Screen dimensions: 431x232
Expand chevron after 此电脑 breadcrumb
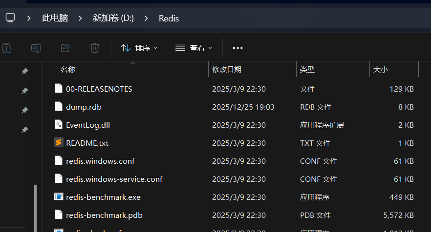click(x=80, y=18)
